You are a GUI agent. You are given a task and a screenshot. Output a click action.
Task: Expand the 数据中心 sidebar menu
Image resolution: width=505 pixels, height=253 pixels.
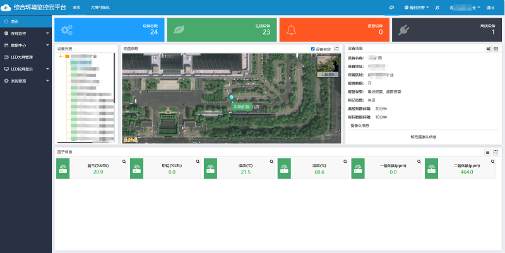click(25, 45)
